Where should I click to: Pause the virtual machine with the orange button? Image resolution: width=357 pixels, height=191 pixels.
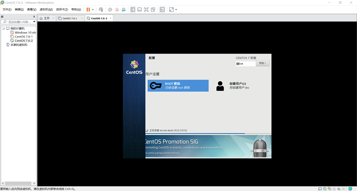pos(88,9)
